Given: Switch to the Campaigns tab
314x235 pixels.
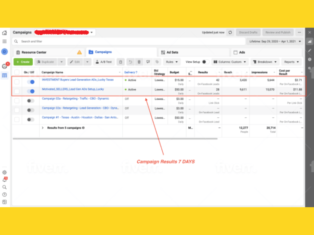Looking at the screenshot, I should click(121, 52).
